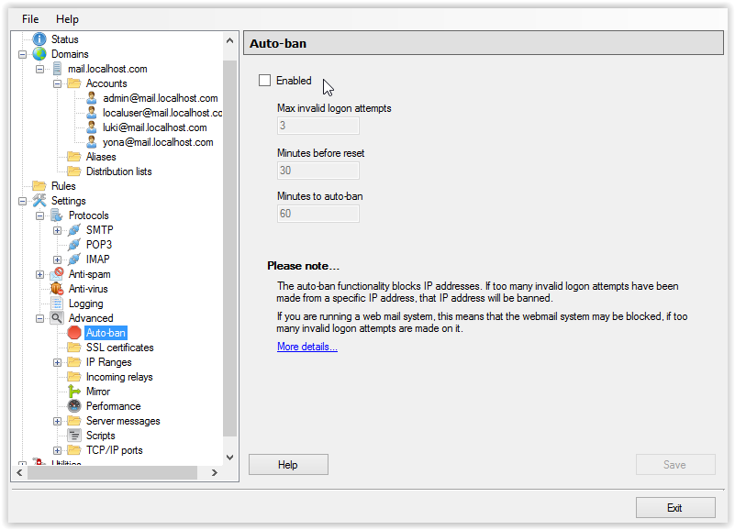Viewport: 735px width, 530px height.
Task: Click the user icon for admin@mail.localhost.com
Action: 92,98
